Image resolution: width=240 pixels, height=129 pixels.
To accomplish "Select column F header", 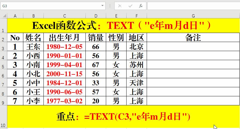I will click(x=136, y=16).
